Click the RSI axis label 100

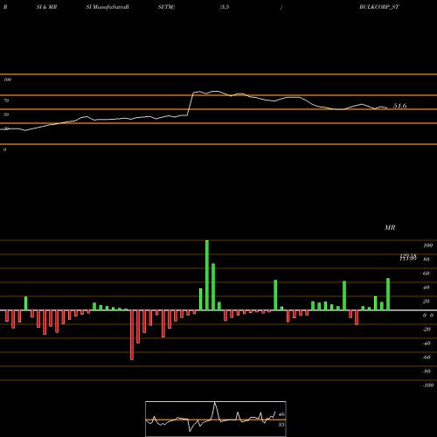pyautogui.click(x=8, y=80)
